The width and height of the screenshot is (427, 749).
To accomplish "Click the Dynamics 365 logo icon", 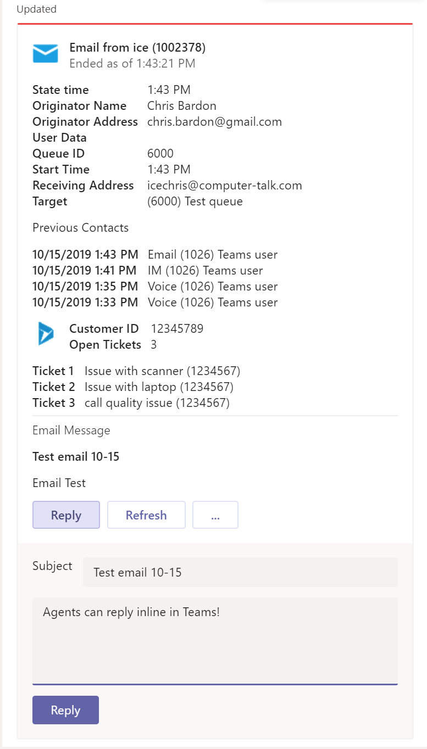I will 46,333.
